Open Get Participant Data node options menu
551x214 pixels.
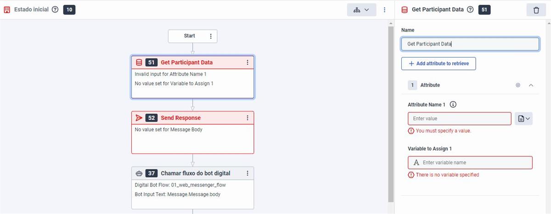[247, 62]
